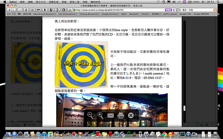Image resolution: width=223 pixels, height=139 pixels.
Task: Close the reader overlay with the X icon
Action: (x=131, y=115)
